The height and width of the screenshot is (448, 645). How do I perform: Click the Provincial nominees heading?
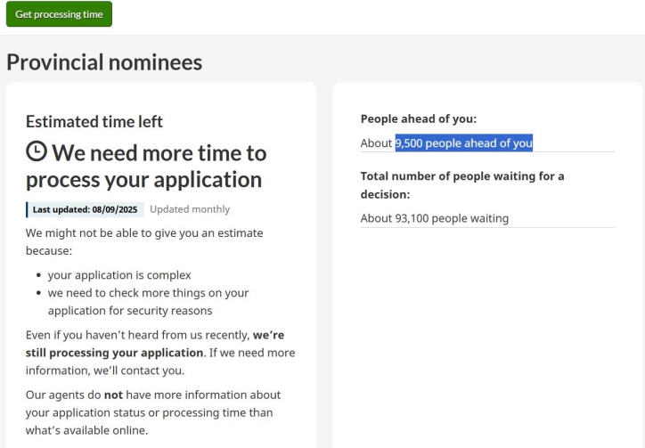pyautogui.click(x=104, y=61)
